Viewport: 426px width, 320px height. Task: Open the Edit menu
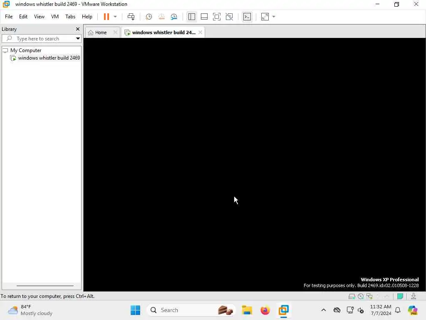click(x=23, y=17)
